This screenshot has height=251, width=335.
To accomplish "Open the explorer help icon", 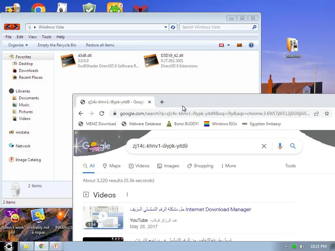I will (251, 45).
